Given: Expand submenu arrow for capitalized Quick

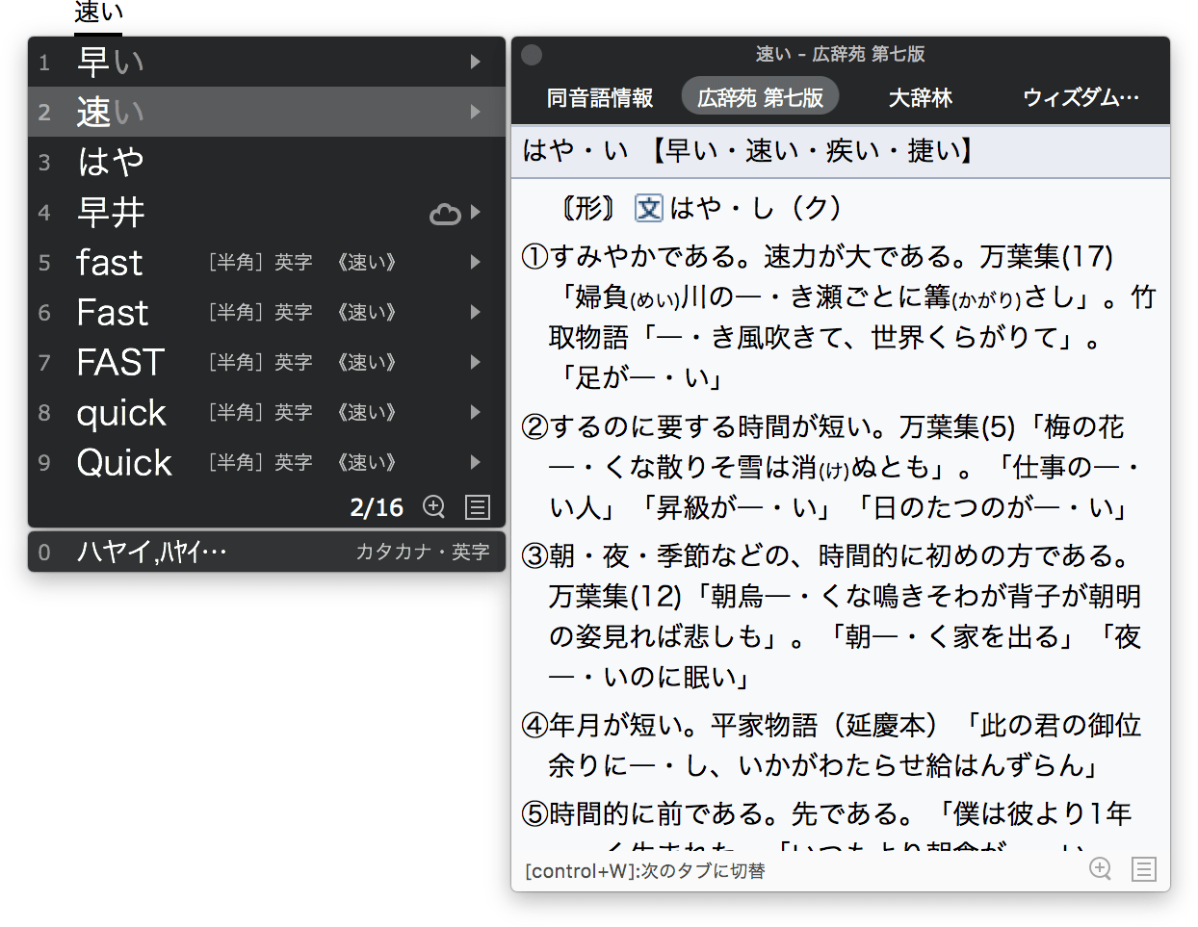Looking at the screenshot, I should (475, 462).
